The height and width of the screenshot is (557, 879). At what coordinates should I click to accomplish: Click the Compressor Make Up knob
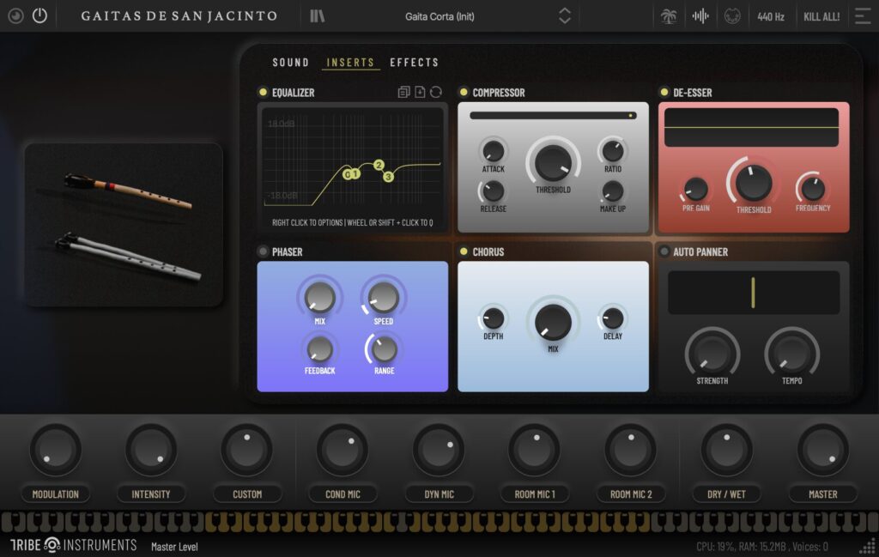click(613, 191)
